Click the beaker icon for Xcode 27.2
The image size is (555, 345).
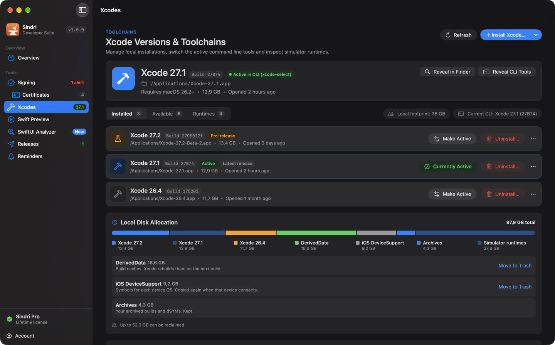point(118,139)
